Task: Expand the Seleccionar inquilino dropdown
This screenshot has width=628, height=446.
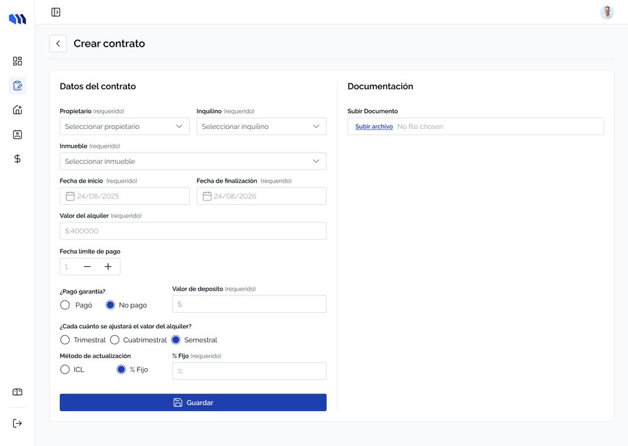Action: pos(262,126)
